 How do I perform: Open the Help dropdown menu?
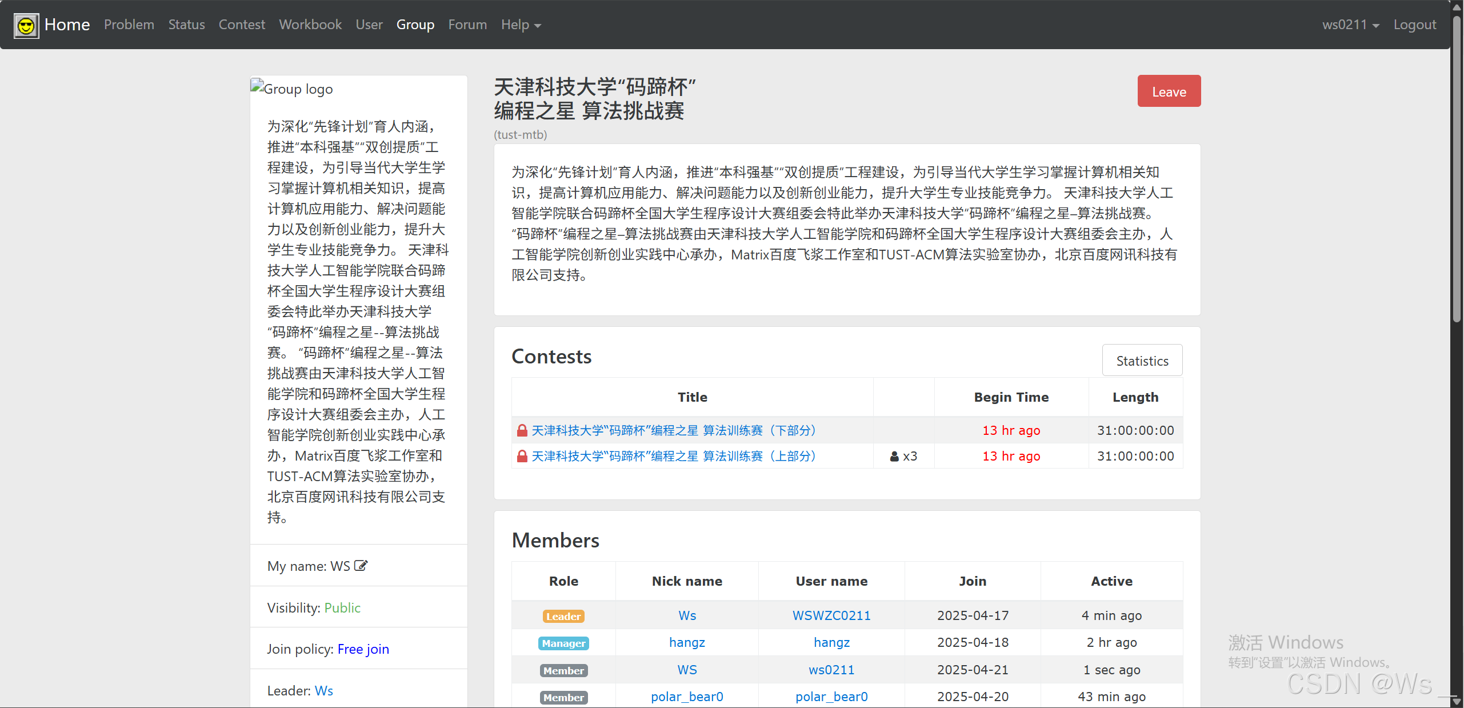pyautogui.click(x=521, y=25)
